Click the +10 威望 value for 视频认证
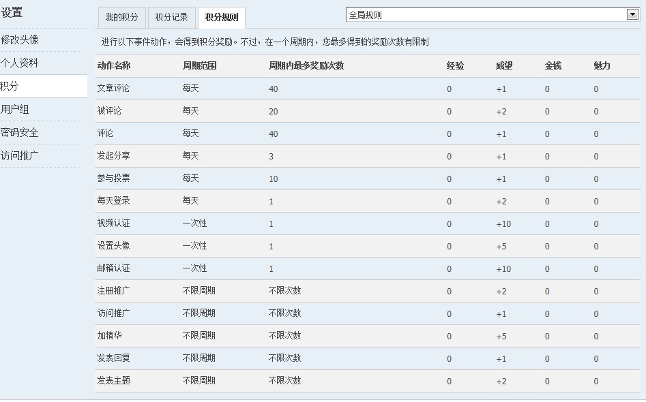The width and height of the screenshot is (646, 402). tap(503, 224)
